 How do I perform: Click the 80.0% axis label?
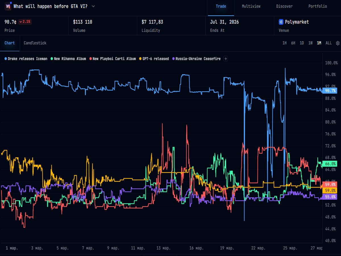(x=331, y=122)
